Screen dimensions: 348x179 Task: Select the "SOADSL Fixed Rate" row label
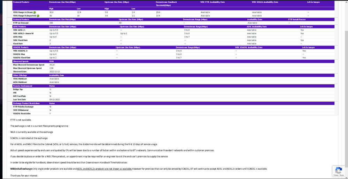(22, 58)
